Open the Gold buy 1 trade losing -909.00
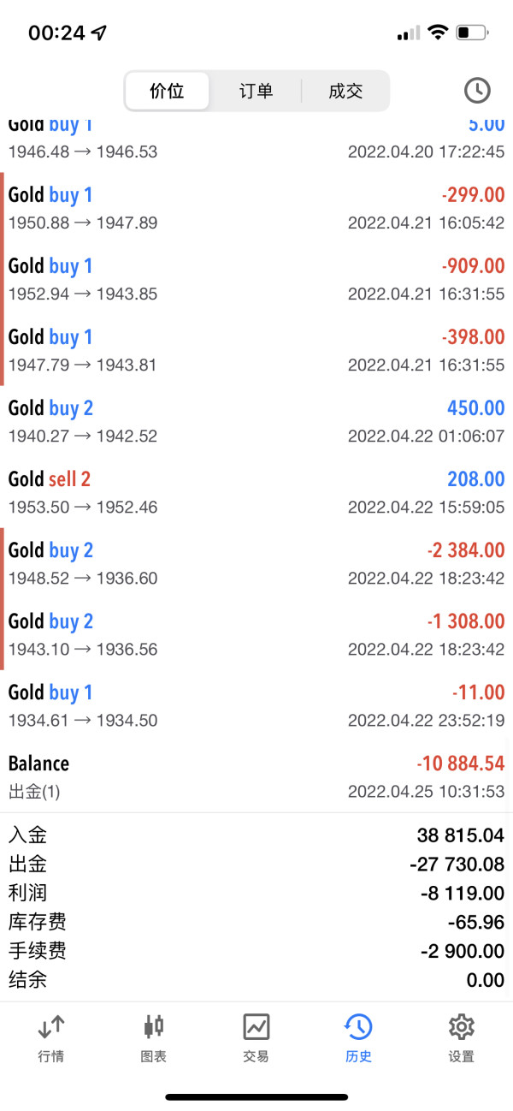This screenshot has height=1111, width=513. 256,279
